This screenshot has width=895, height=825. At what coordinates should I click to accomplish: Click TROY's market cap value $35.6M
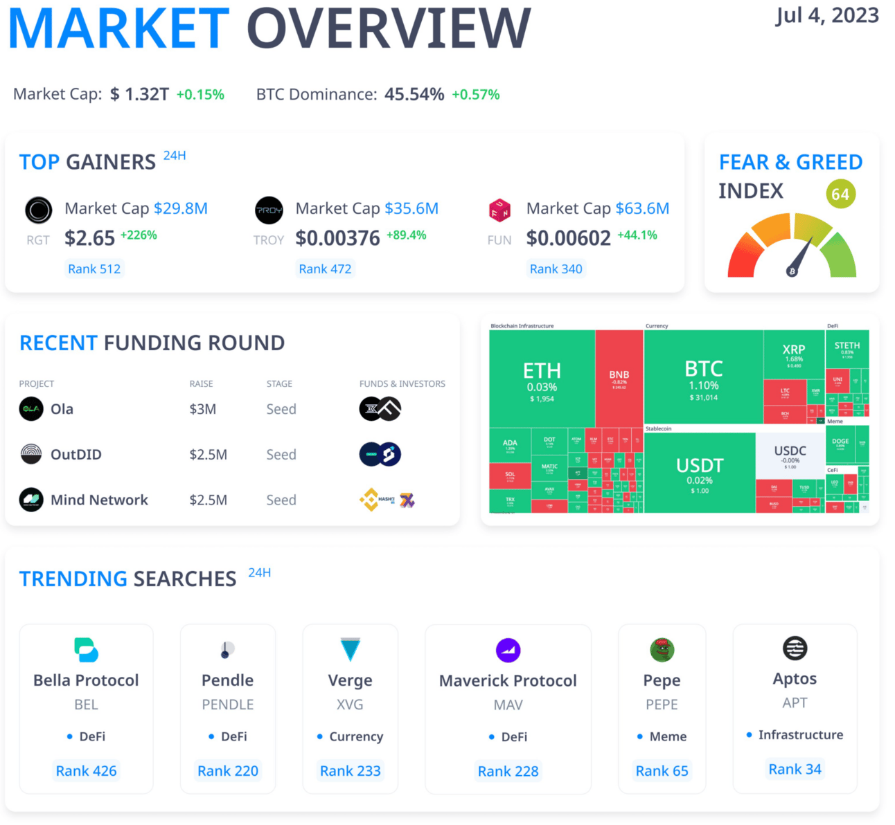coord(411,208)
